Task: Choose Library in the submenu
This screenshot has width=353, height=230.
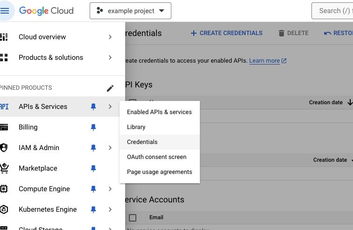Action: (x=159, y=127)
